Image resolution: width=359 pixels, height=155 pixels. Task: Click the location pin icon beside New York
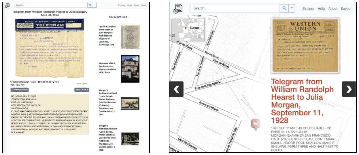point(54,82)
